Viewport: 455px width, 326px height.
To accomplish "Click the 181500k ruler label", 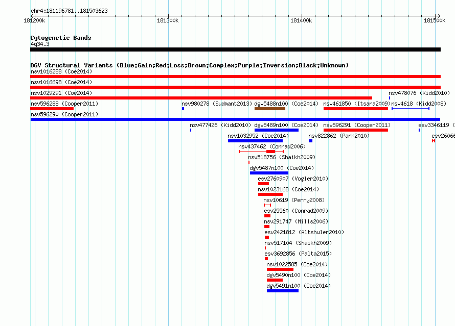I will 435,20.
